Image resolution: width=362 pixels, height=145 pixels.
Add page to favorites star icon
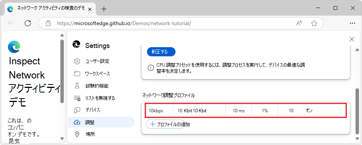tap(314, 23)
